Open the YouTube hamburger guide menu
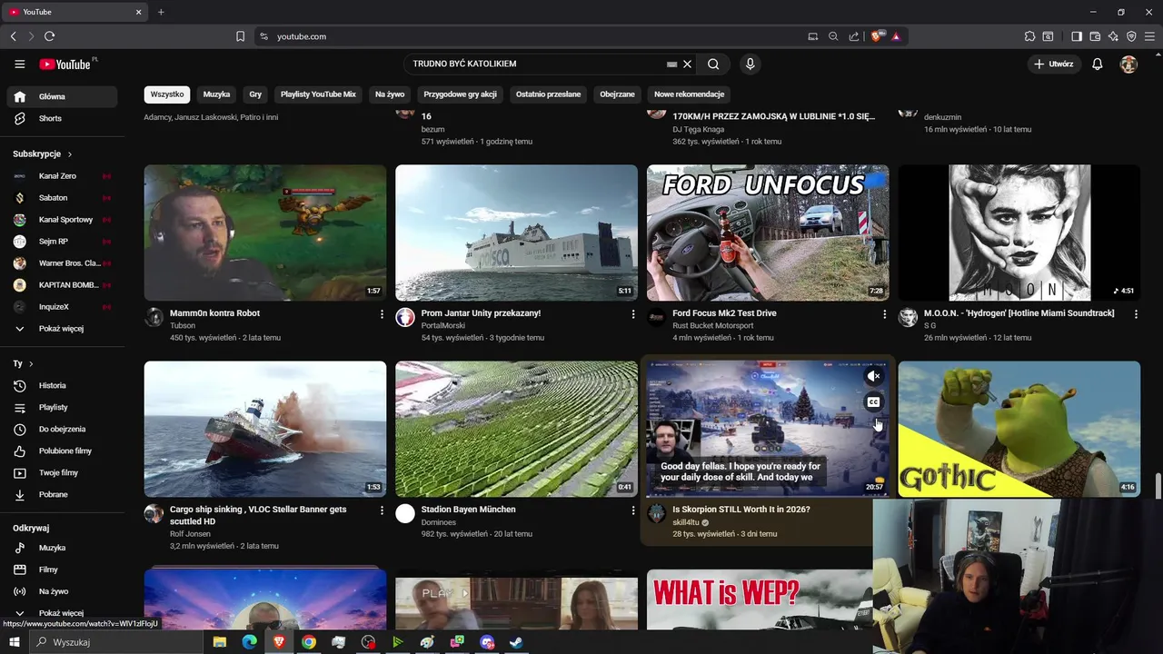Viewport: 1163px width, 654px height. point(19,64)
